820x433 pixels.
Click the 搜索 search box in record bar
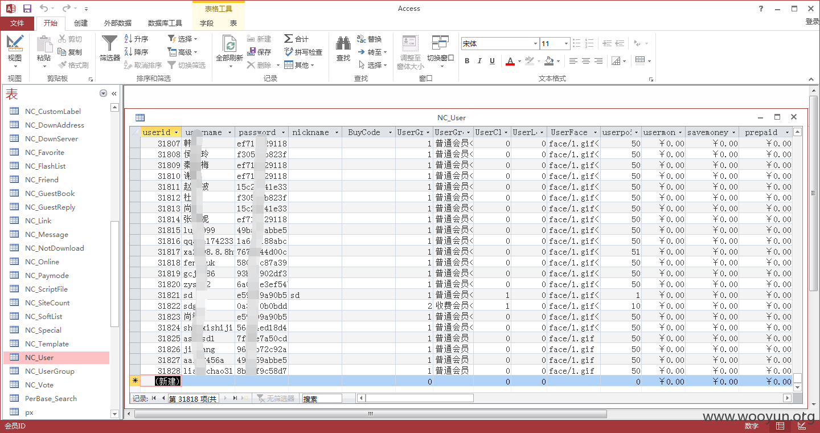click(x=322, y=398)
